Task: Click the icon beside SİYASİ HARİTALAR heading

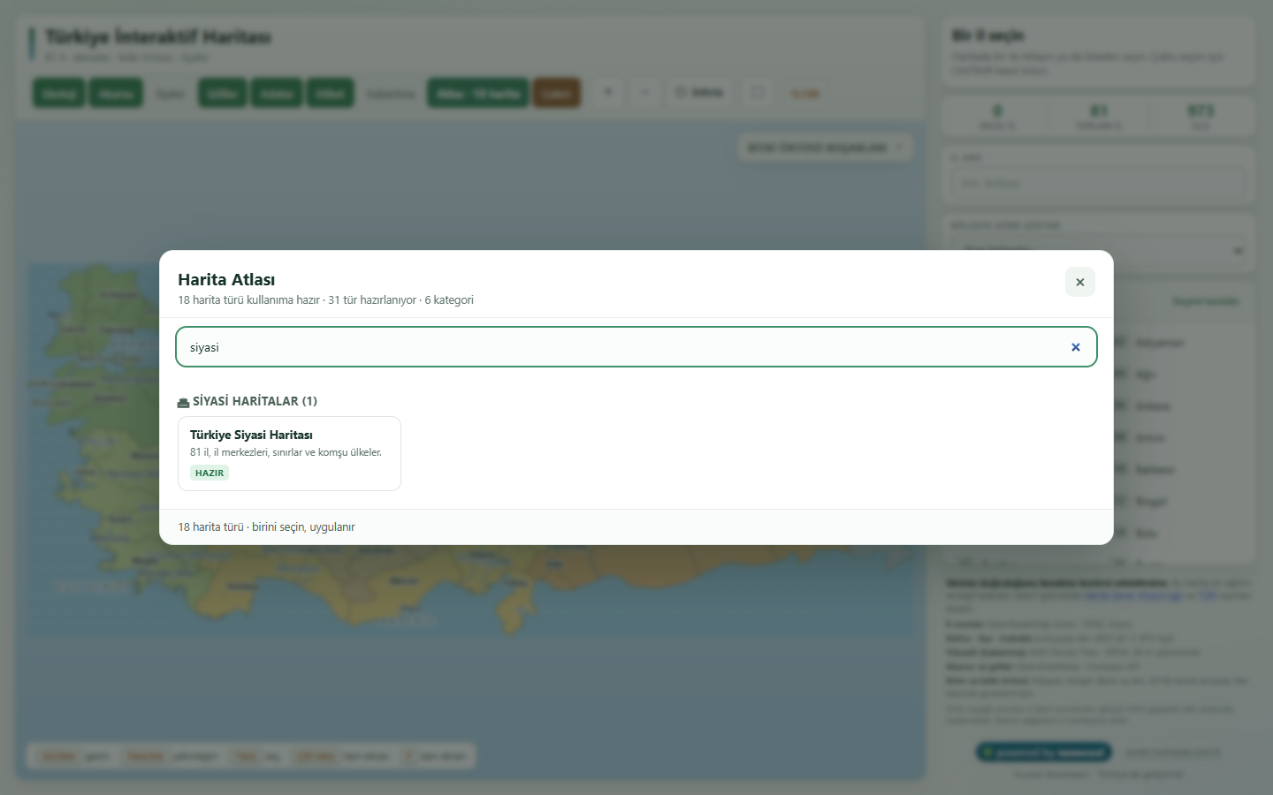Action: coord(183,402)
